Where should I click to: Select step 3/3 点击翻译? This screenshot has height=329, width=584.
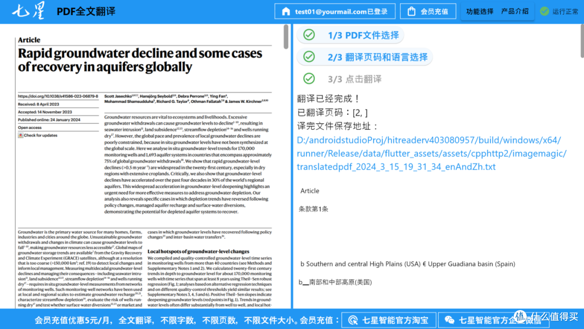(x=354, y=79)
